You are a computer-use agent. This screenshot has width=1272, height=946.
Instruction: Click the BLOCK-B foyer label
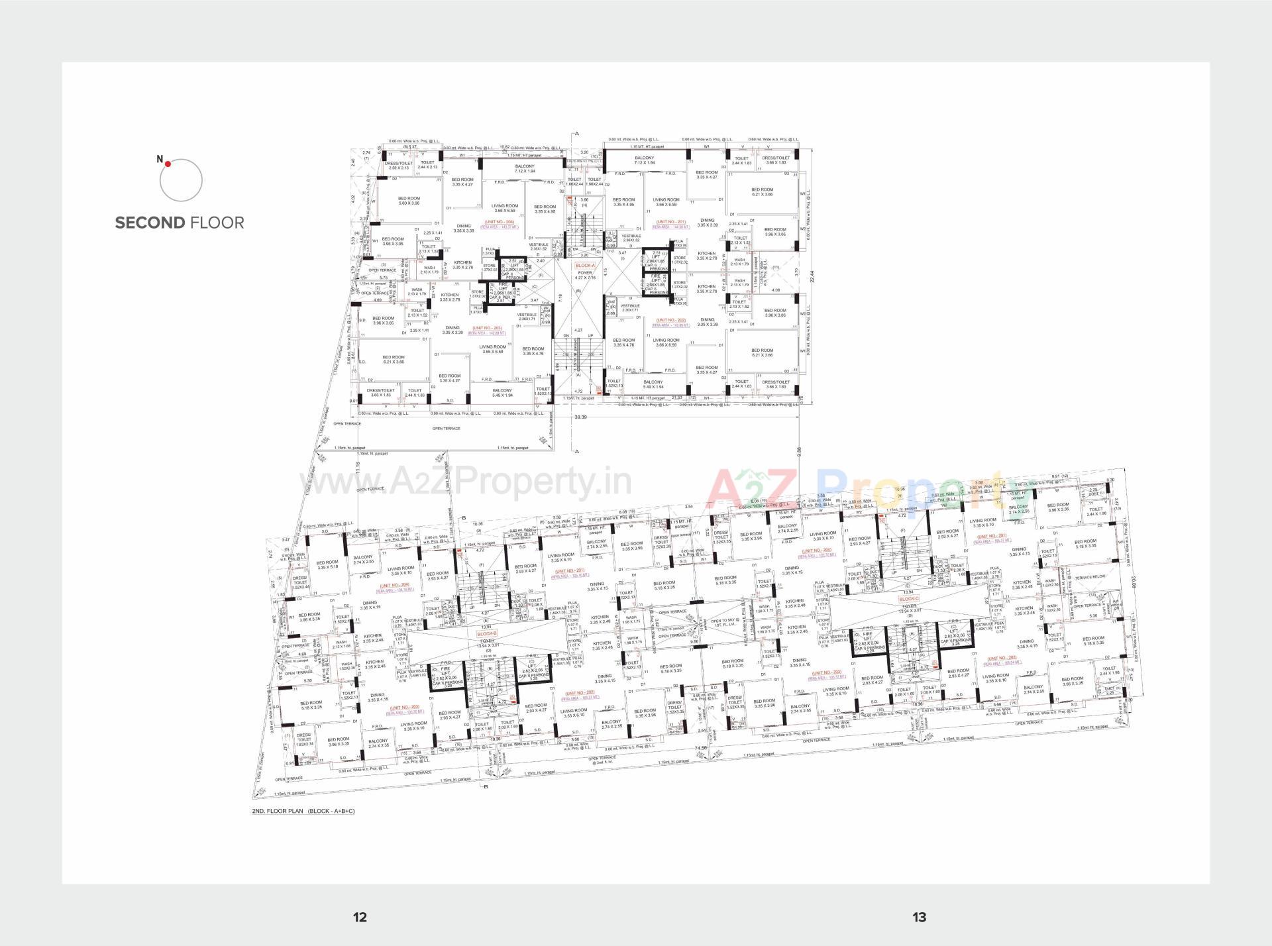[487, 634]
